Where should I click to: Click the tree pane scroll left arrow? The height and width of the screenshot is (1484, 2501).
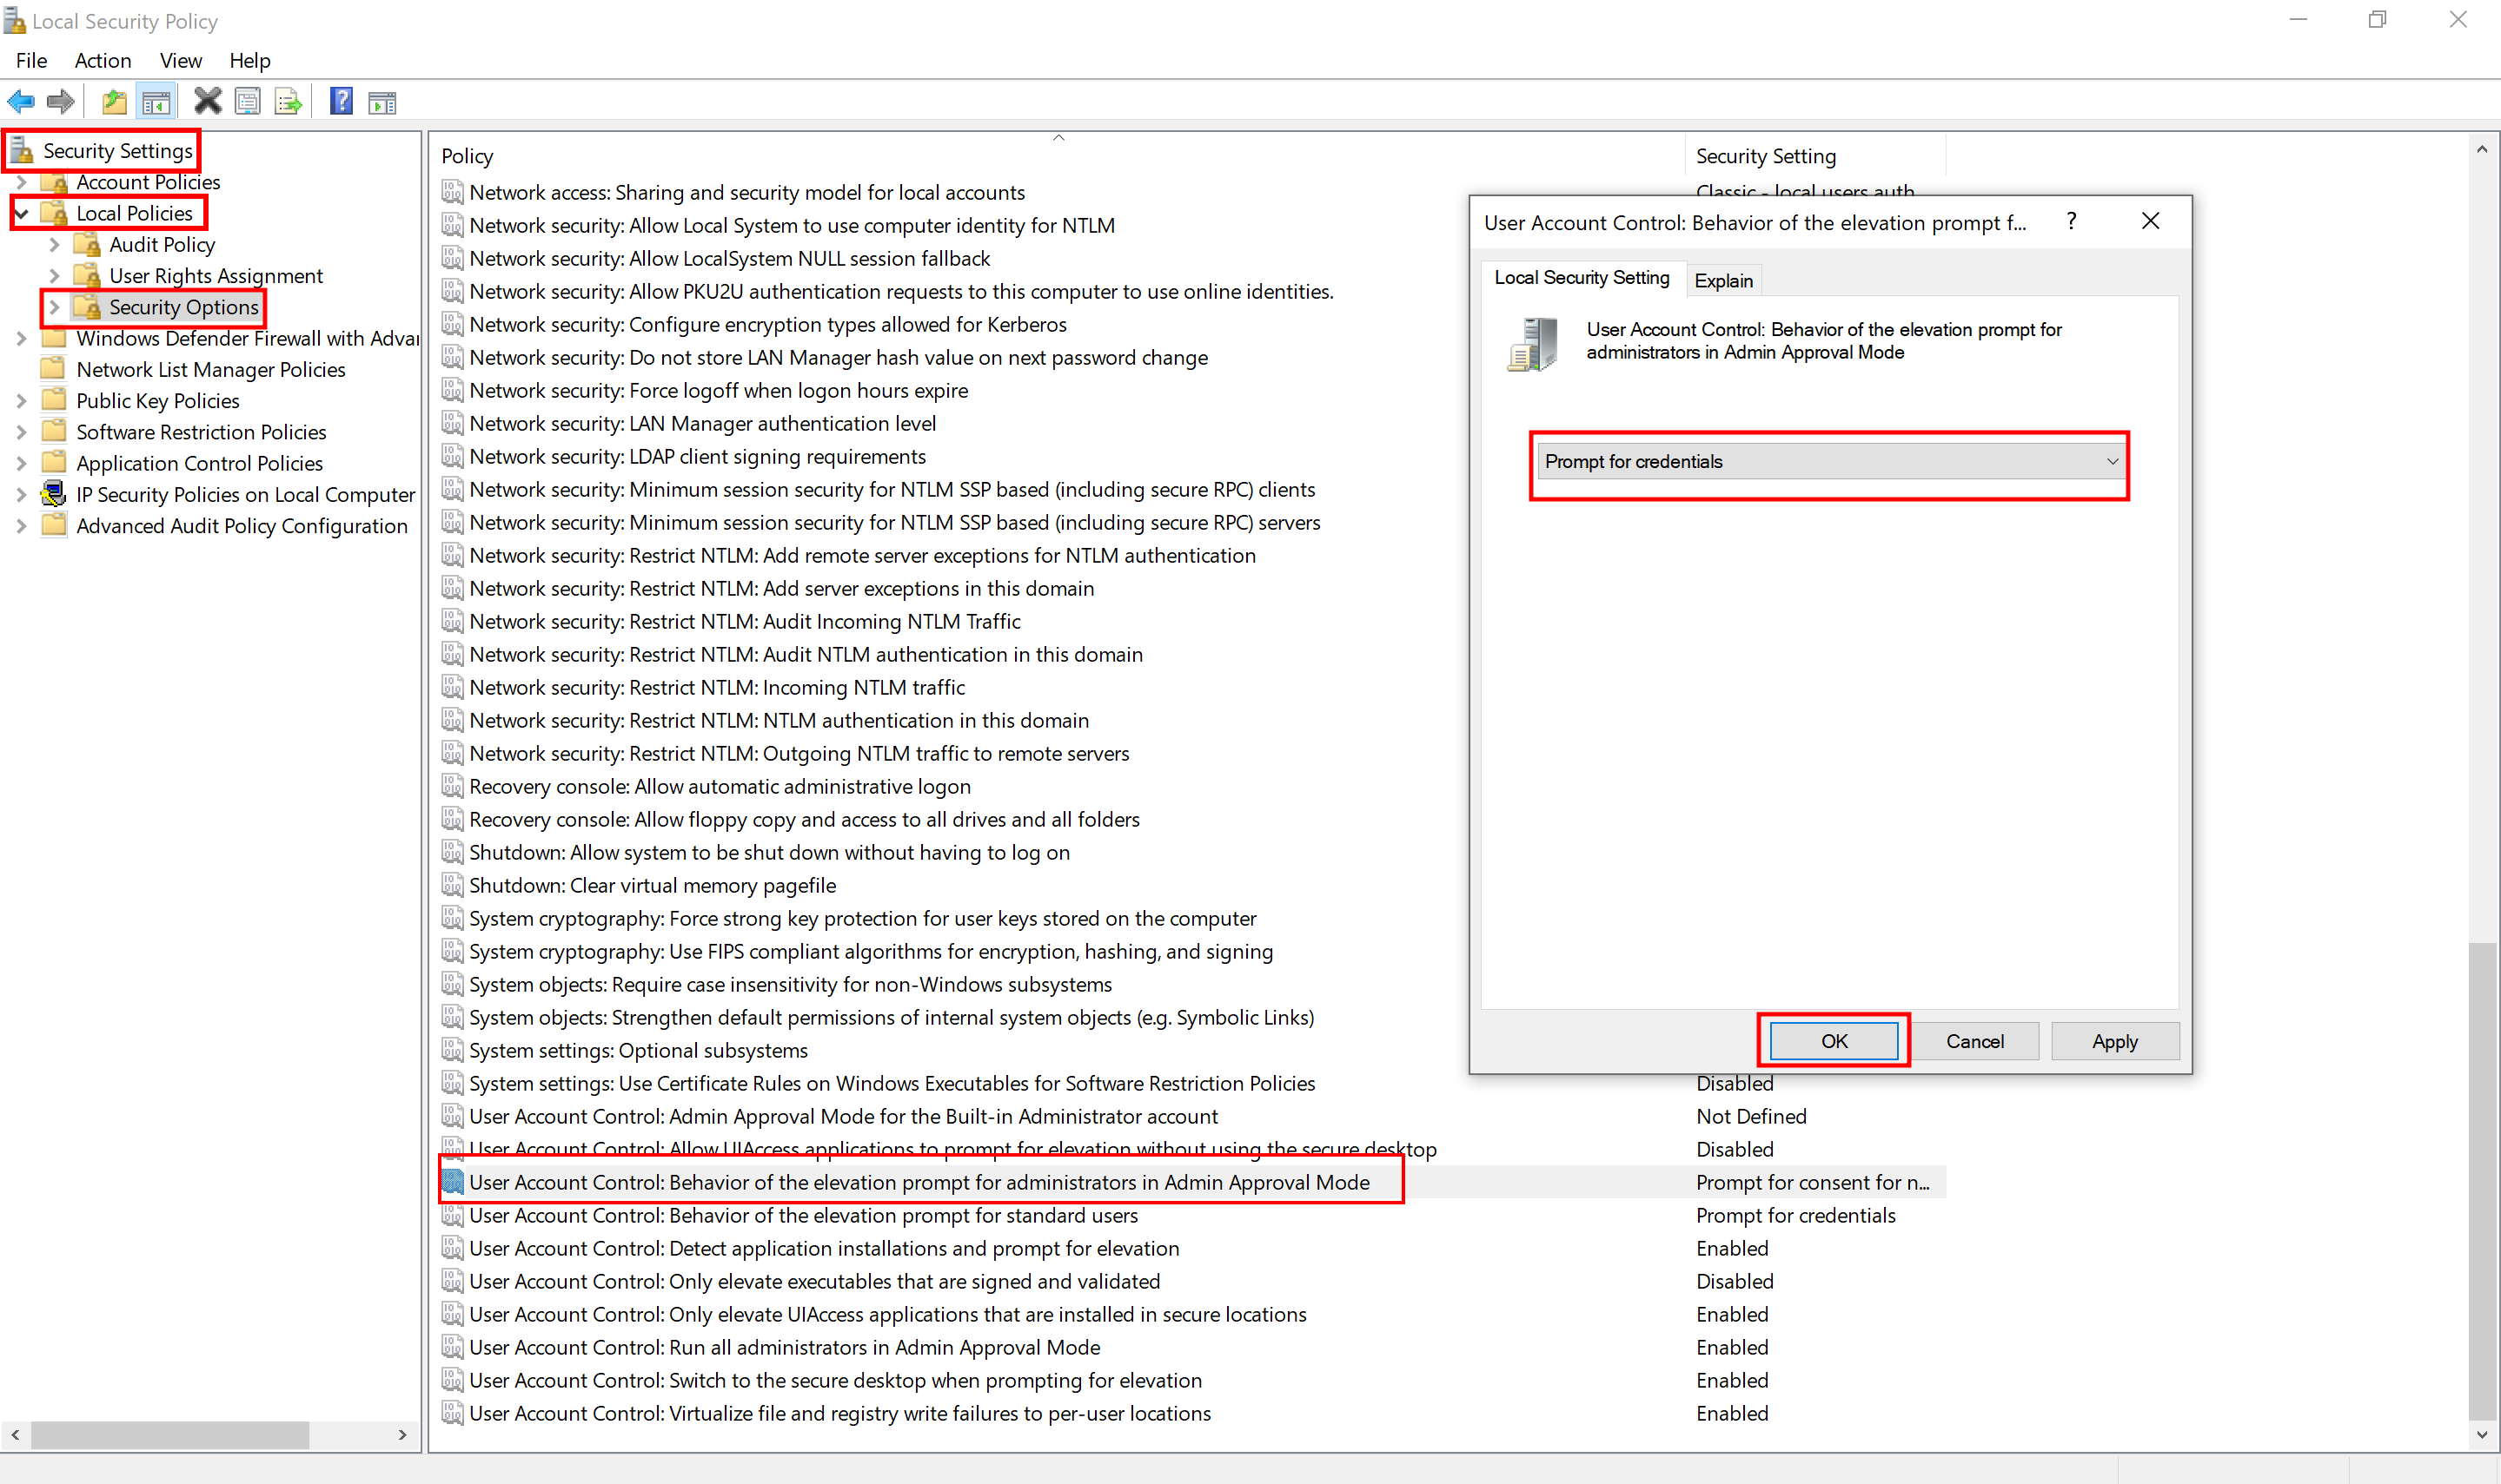pos(15,1435)
